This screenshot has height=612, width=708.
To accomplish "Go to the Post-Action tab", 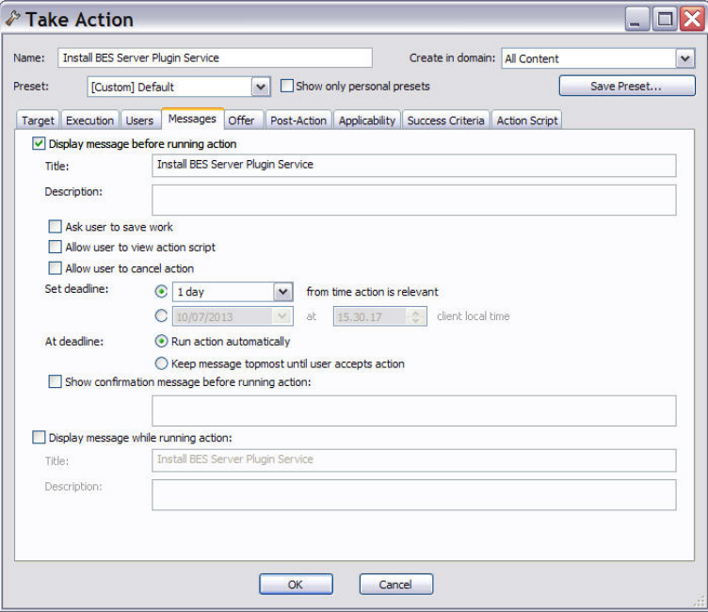I will (x=298, y=121).
